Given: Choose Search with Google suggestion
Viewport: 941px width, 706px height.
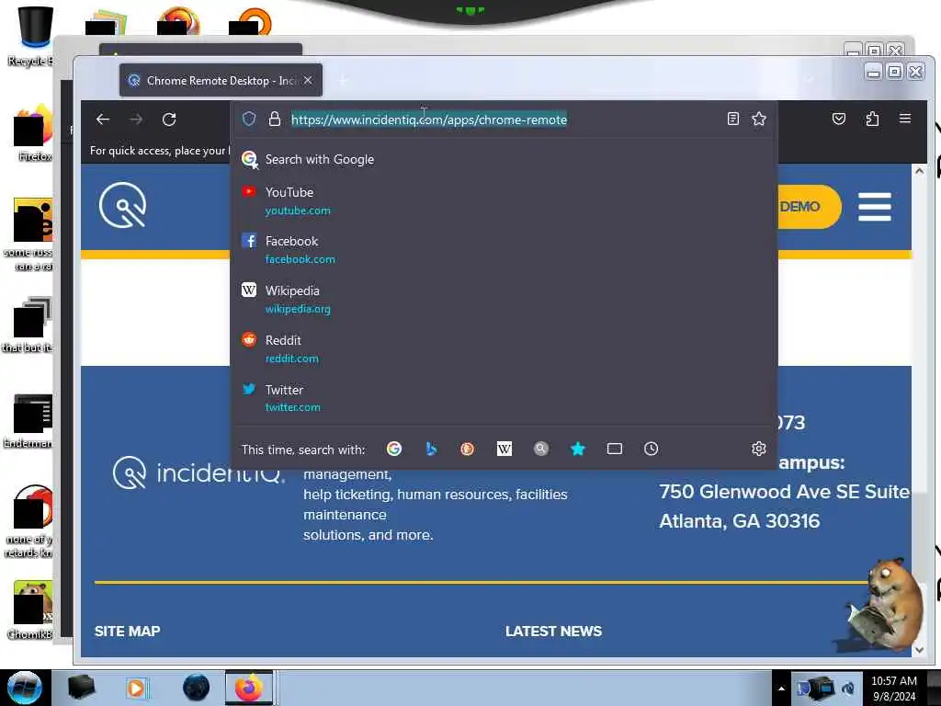Looking at the screenshot, I should pyautogui.click(x=504, y=159).
